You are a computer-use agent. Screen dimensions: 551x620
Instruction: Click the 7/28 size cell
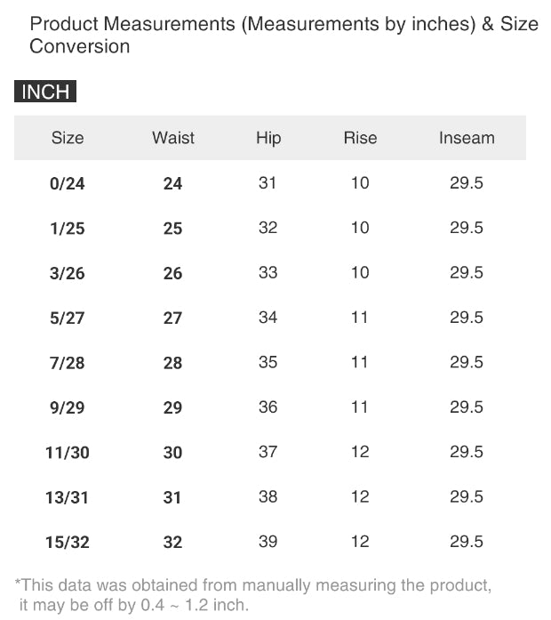point(68,363)
